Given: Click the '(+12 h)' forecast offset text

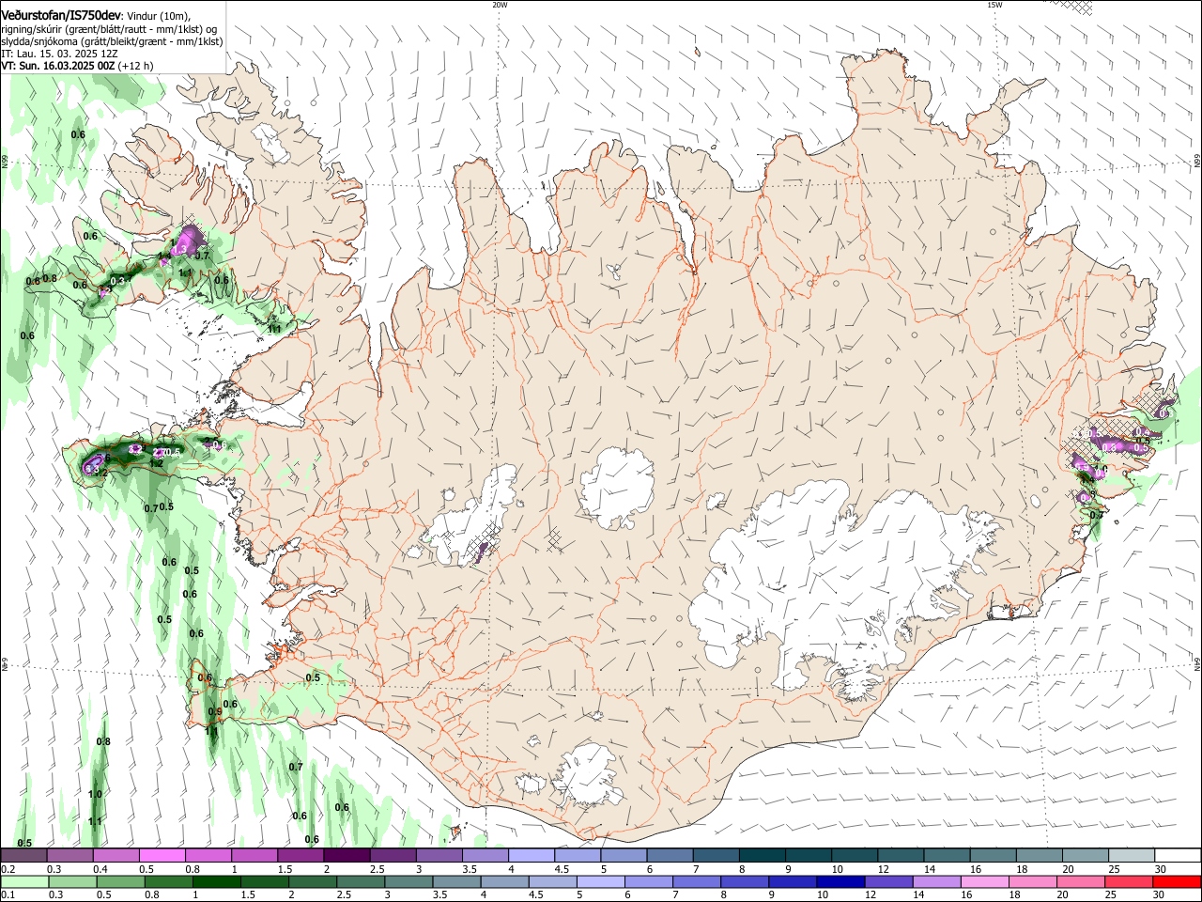Looking at the screenshot, I should pyautogui.click(x=136, y=66).
